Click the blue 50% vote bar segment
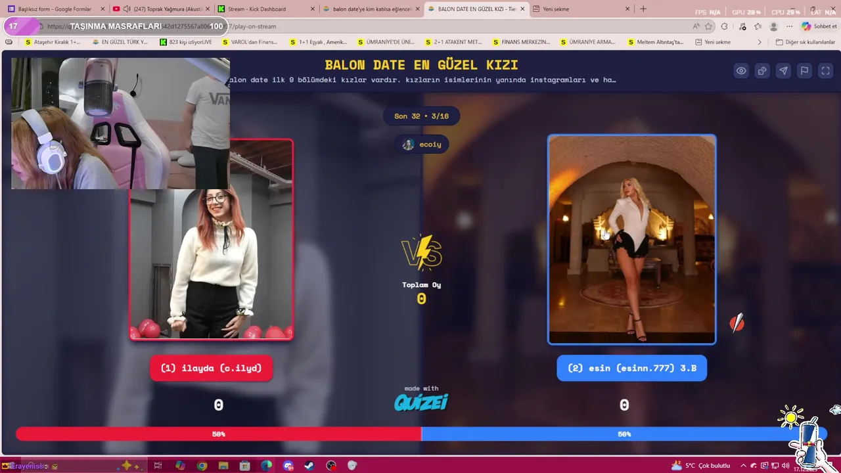The height and width of the screenshot is (473, 841). click(624, 434)
